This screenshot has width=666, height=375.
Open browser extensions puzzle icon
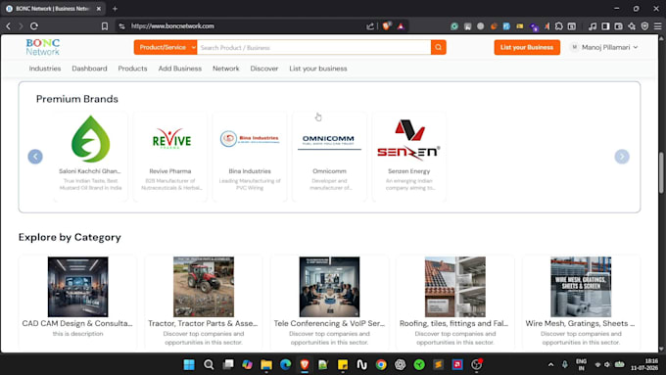click(559, 25)
